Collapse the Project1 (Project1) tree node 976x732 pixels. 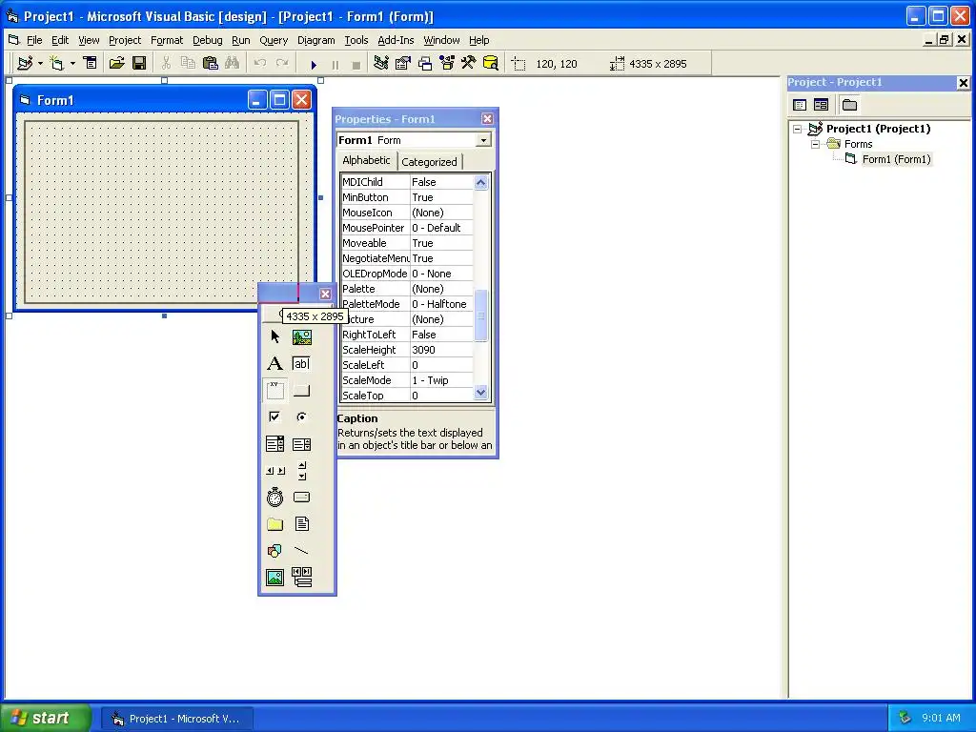click(x=798, y=129)
